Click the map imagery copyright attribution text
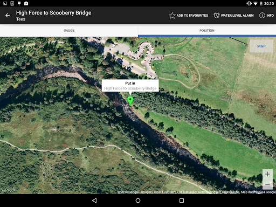The height and width of the screenshot is (207, 276). point(197,192)
